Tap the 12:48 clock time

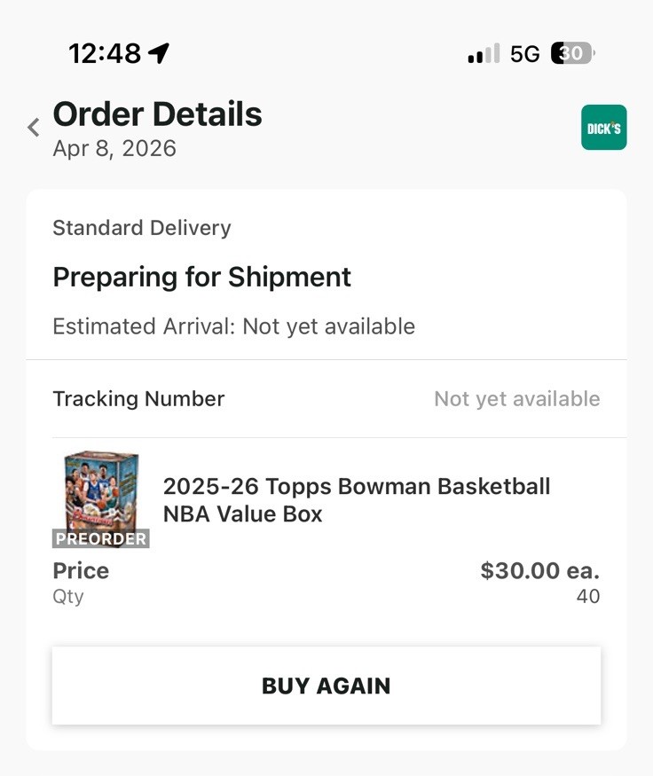[105, 53]
